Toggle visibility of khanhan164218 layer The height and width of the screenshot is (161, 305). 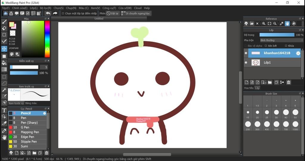(246, 53)
